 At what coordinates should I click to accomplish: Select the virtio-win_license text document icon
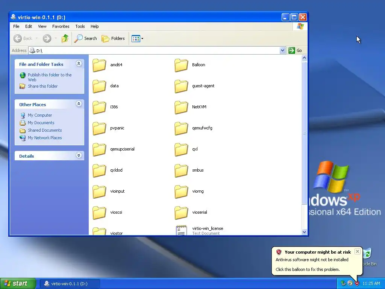[x=181, y=230]
